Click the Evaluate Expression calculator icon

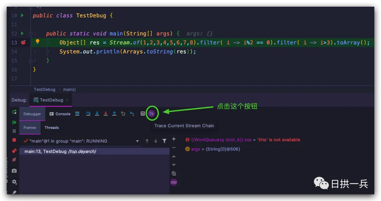point(143,113)
